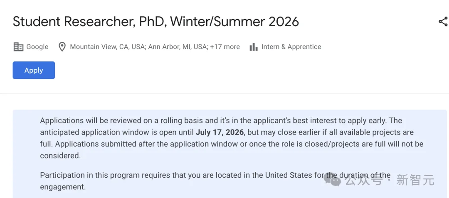Viewport: 449px width, 198px height.
Task: Click the 'Mountain View, CA, USA' location
Action: pyautogui.click(x=107, y=47)
